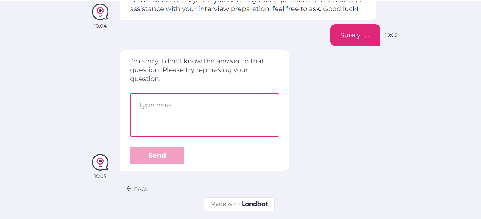The image size is (481, 219).
Task: Click the BACK label text
Action: 141,189
